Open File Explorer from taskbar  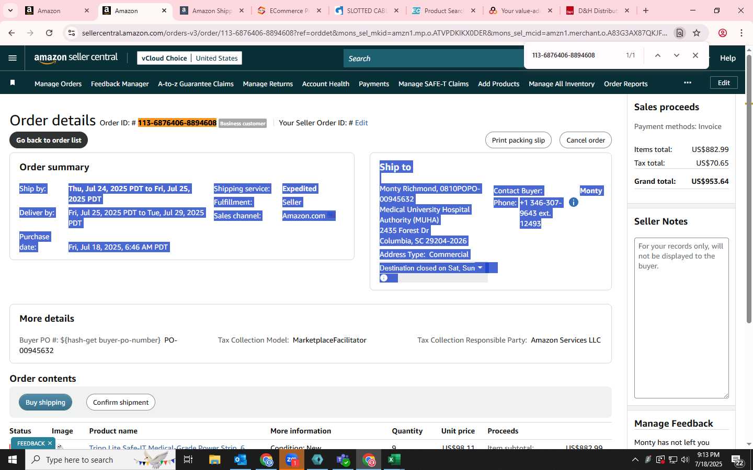point(215,460)
